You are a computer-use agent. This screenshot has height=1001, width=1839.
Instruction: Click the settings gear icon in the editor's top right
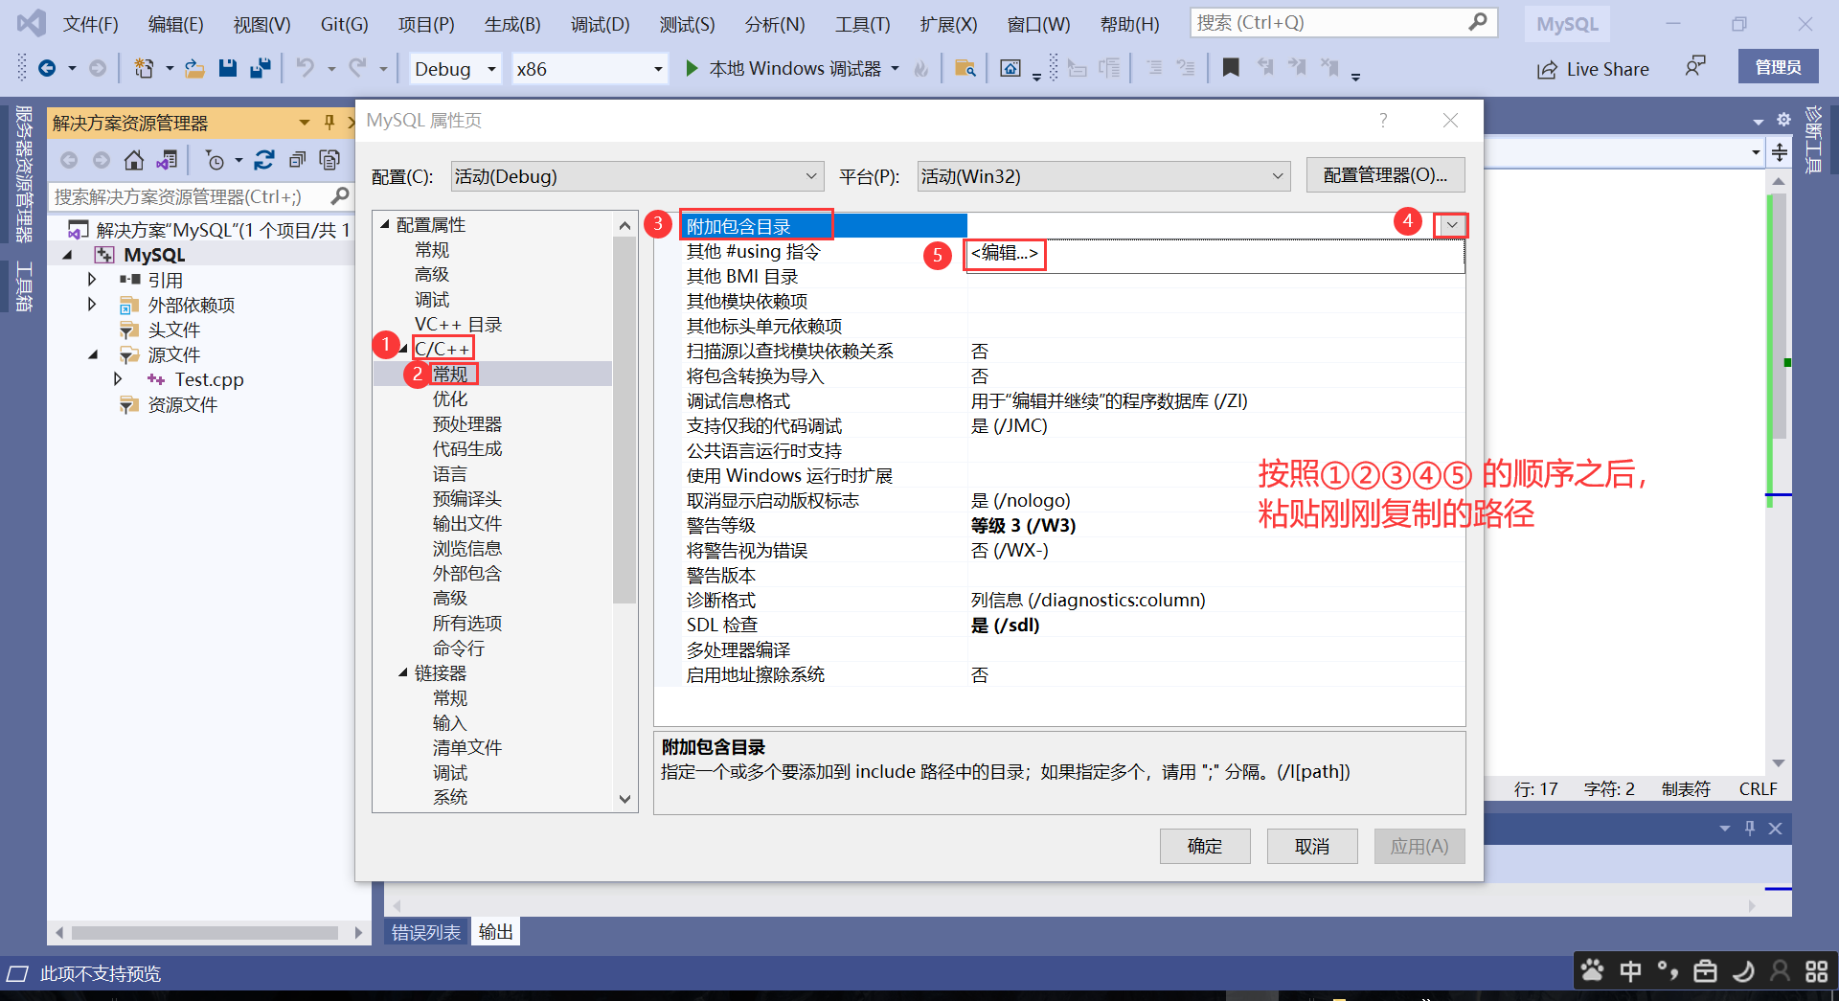1783,120
